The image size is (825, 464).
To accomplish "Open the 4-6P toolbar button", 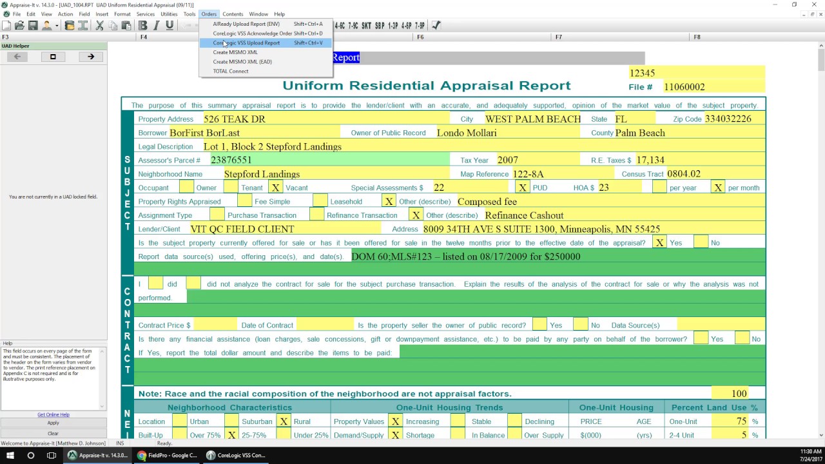I will (407, 26).
